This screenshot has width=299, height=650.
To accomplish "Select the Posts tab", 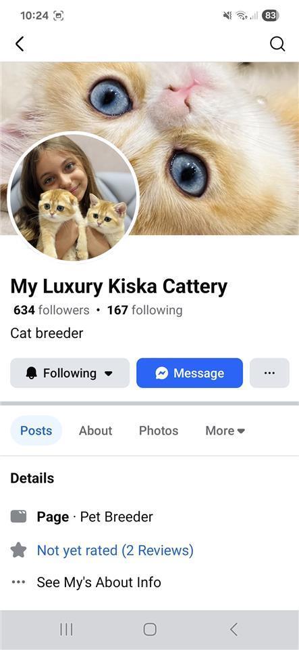I will pos(36,431).
